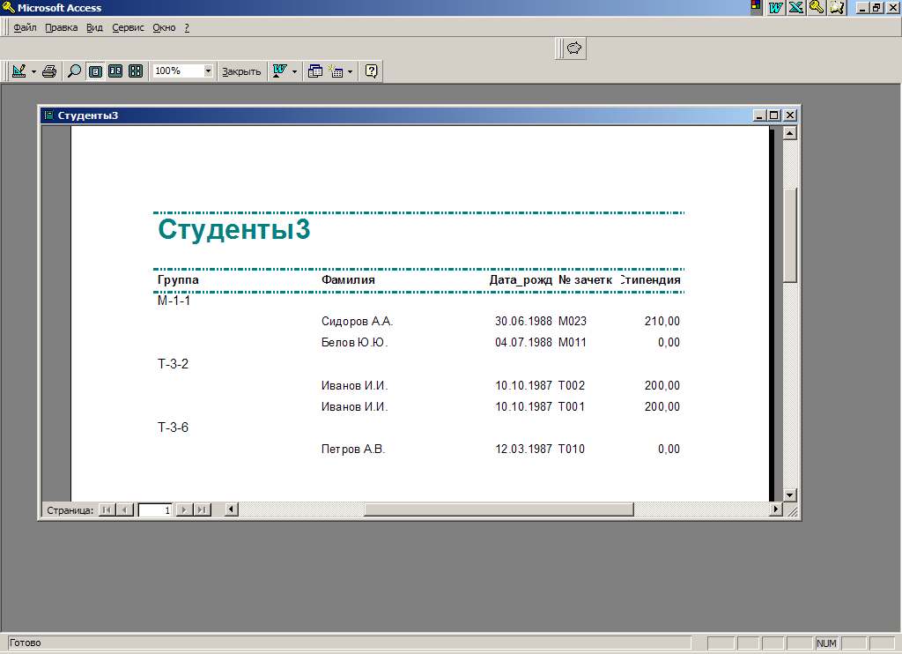The width and height of the screenshot is (902, 654).
Task: Click the NUM status bar indicator
Action: (826, 643)
